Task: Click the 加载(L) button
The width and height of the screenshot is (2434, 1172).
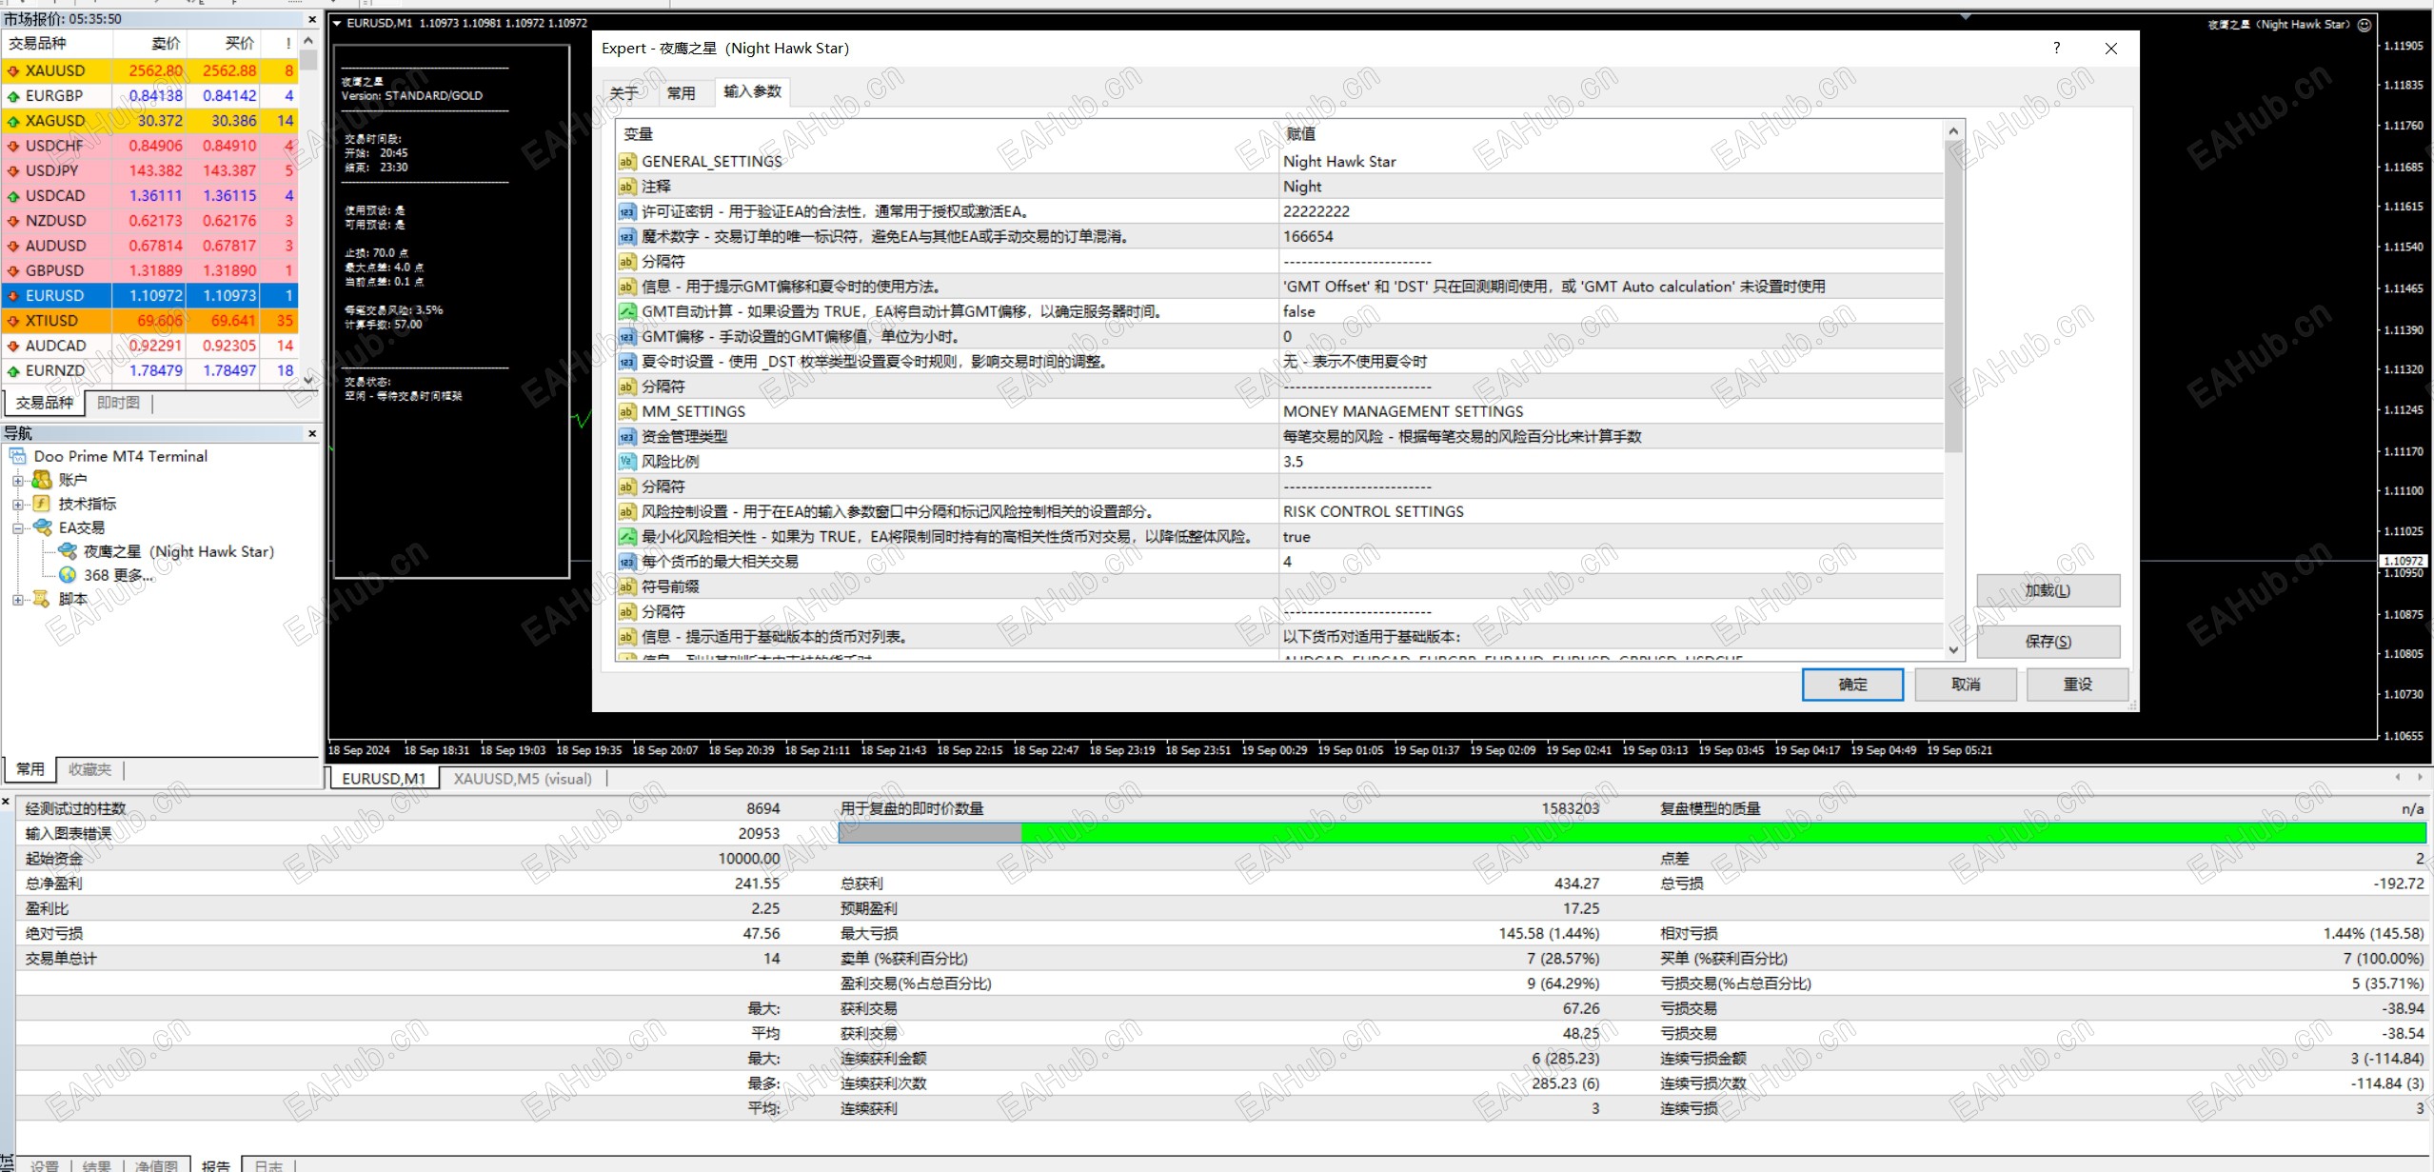Action: pyautogui.click(x=2048, y=590)
